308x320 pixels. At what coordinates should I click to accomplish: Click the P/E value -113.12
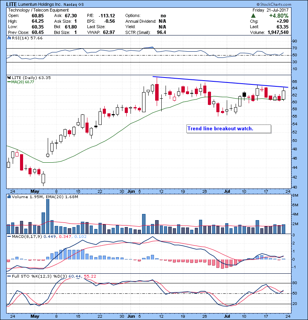click(x=107, y=16)
